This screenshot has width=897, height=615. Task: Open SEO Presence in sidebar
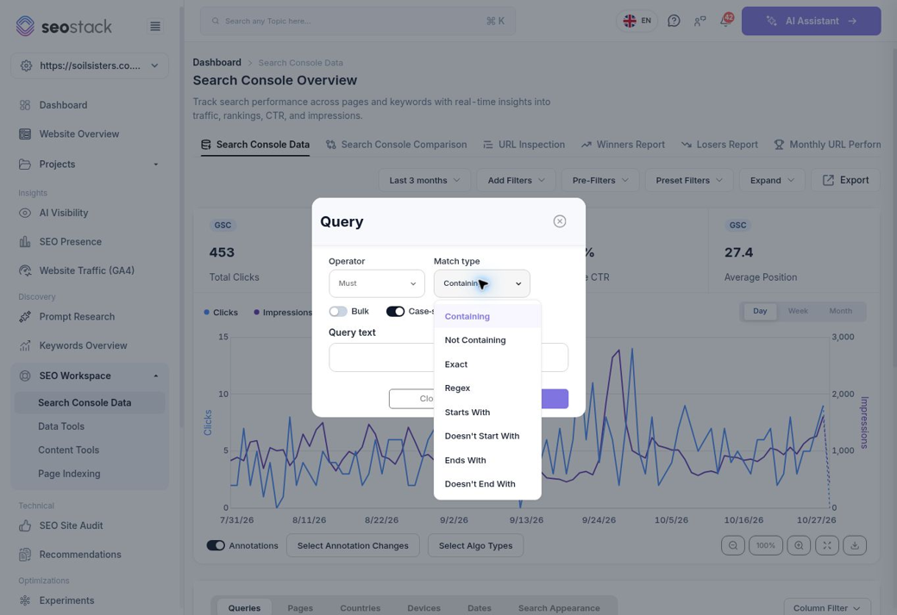click(71, 242)
